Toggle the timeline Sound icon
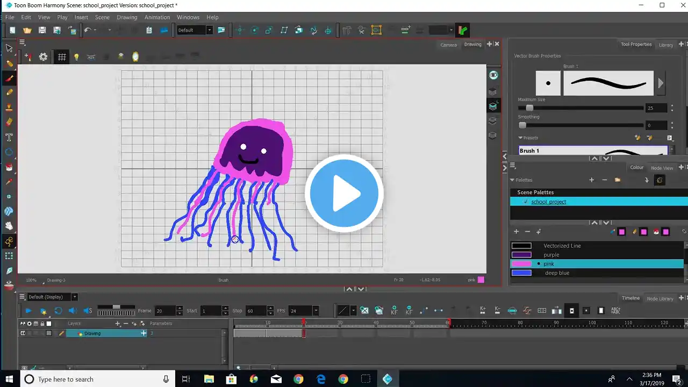This screenshot has width=688, height=387. (x=73, y=311)
